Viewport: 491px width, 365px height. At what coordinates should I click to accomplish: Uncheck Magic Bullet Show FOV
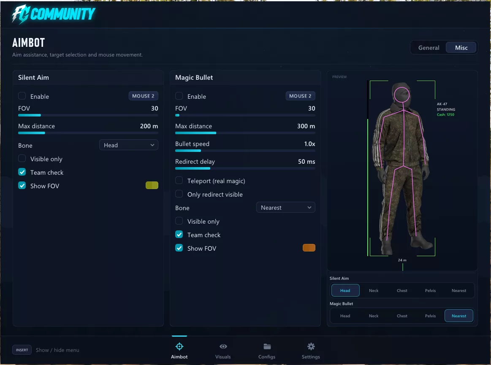[x=179, y=248]
